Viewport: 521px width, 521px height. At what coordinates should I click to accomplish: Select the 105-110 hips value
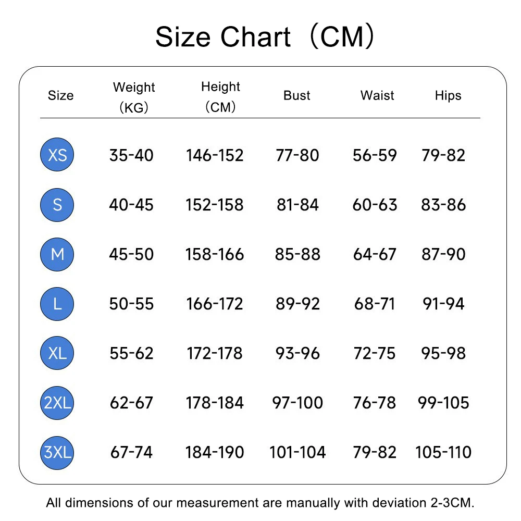point(443,452)
